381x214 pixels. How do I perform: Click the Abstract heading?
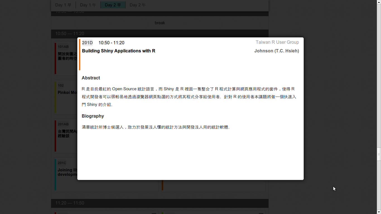(91, 78)
